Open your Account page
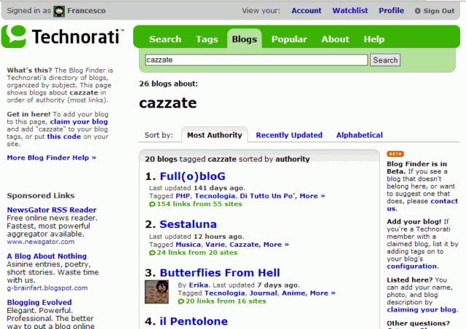This screenshot has height=329, width=466. coord(307,11)
